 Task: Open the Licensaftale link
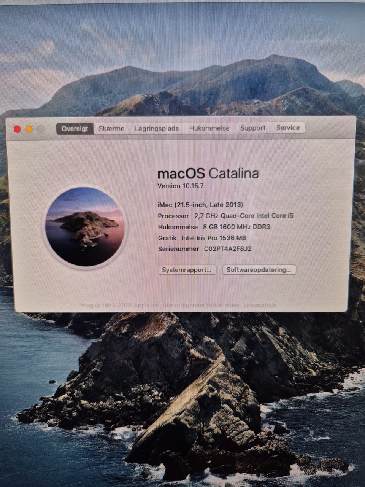[260, 305]
